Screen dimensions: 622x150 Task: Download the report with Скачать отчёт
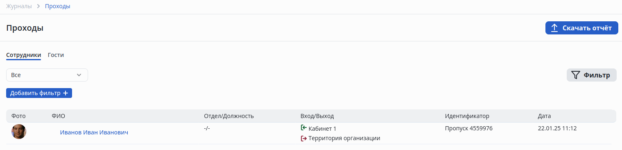tap(581, 28)
